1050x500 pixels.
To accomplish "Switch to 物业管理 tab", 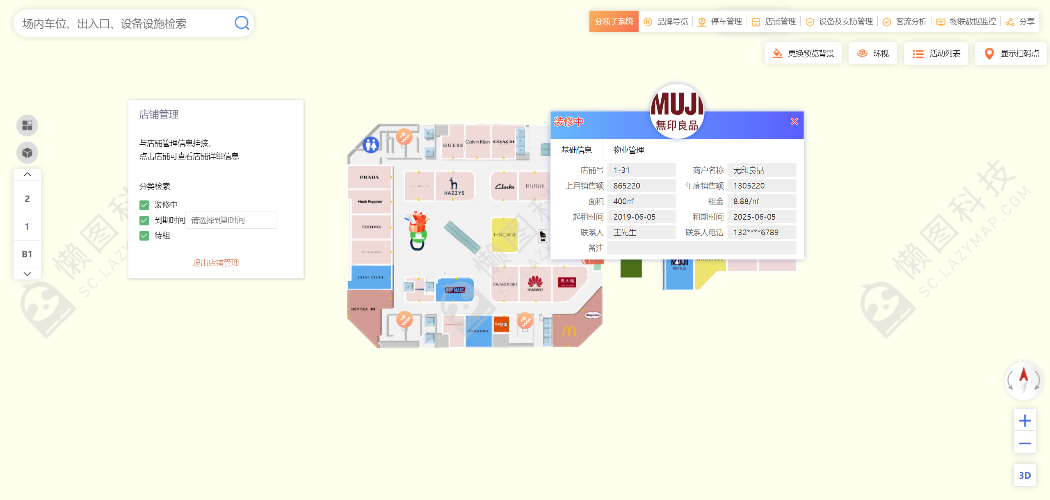I will point(628,150).
